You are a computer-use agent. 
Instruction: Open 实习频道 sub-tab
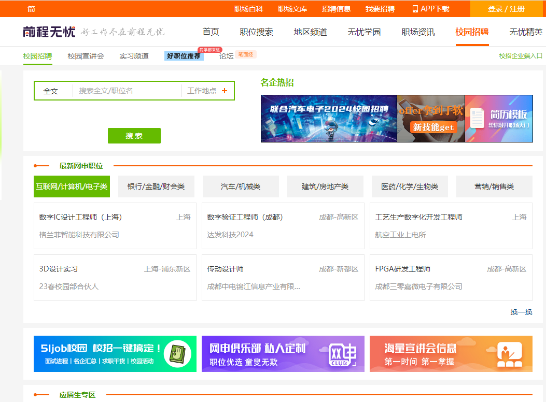point(134,56)
